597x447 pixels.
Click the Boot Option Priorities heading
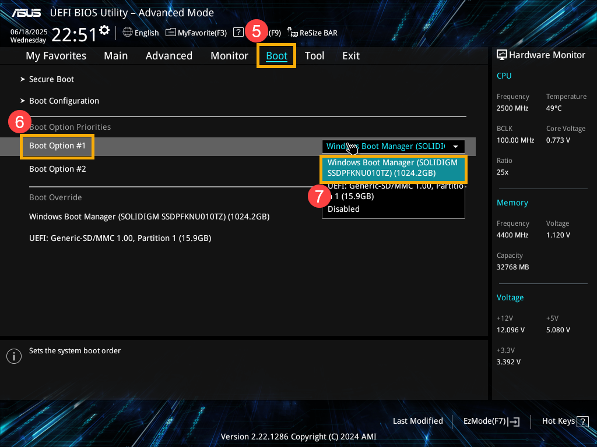point(70,127)
